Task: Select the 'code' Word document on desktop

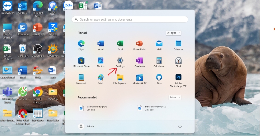Action: pyautogui.click(x=53, y=72)
